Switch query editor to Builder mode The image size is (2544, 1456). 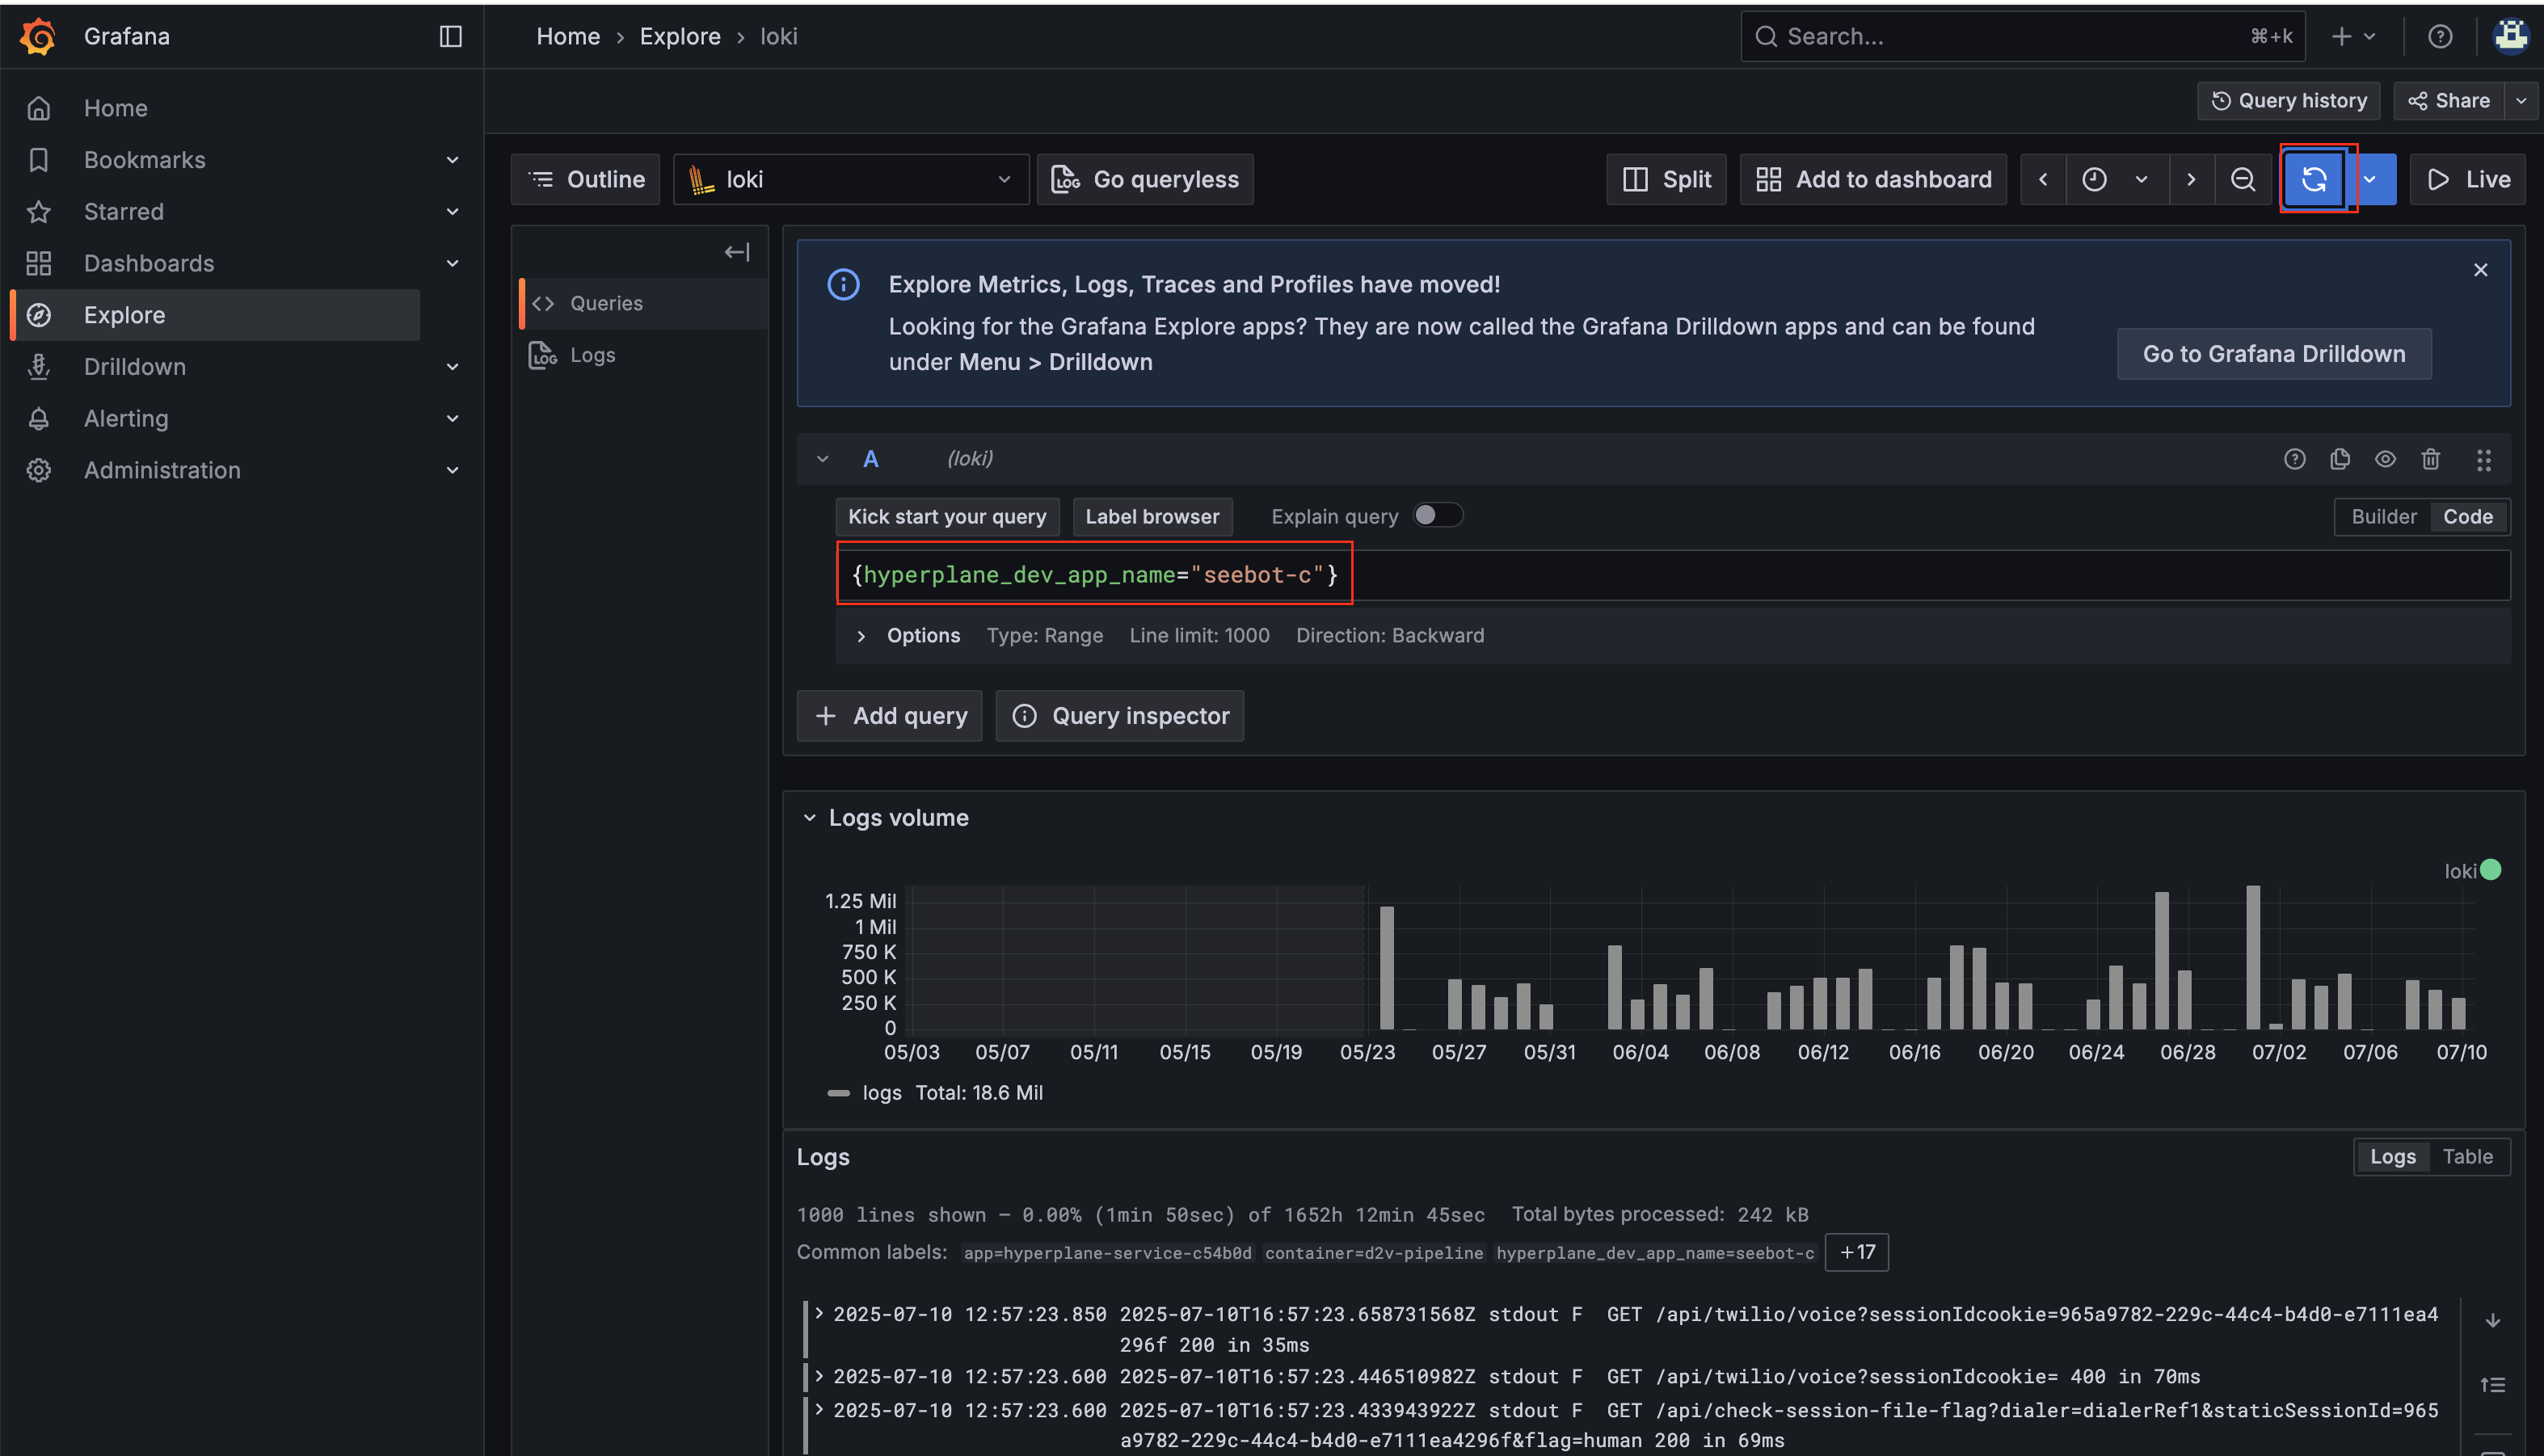coord(2384,516)
